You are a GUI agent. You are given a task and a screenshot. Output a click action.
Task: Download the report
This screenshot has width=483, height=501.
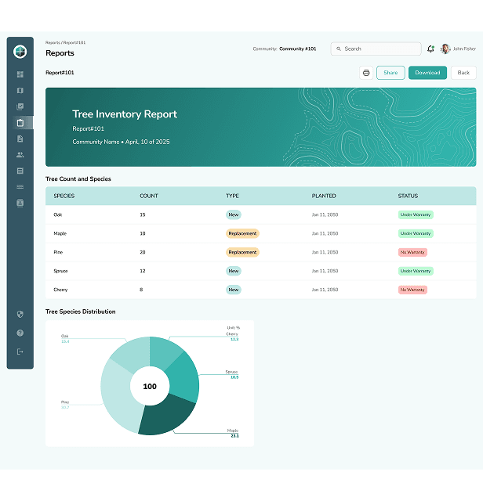(x=427, y=73)
